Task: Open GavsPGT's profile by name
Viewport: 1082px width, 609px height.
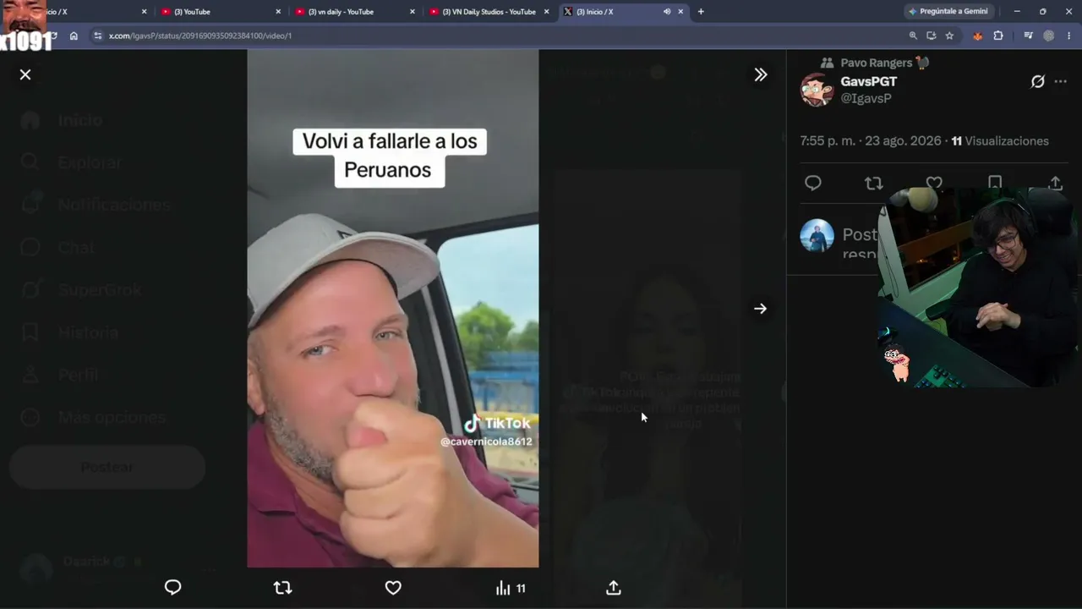Action: [x=869, y=81]
